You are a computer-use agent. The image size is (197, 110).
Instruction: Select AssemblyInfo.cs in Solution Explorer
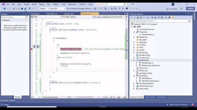[148, 35]
